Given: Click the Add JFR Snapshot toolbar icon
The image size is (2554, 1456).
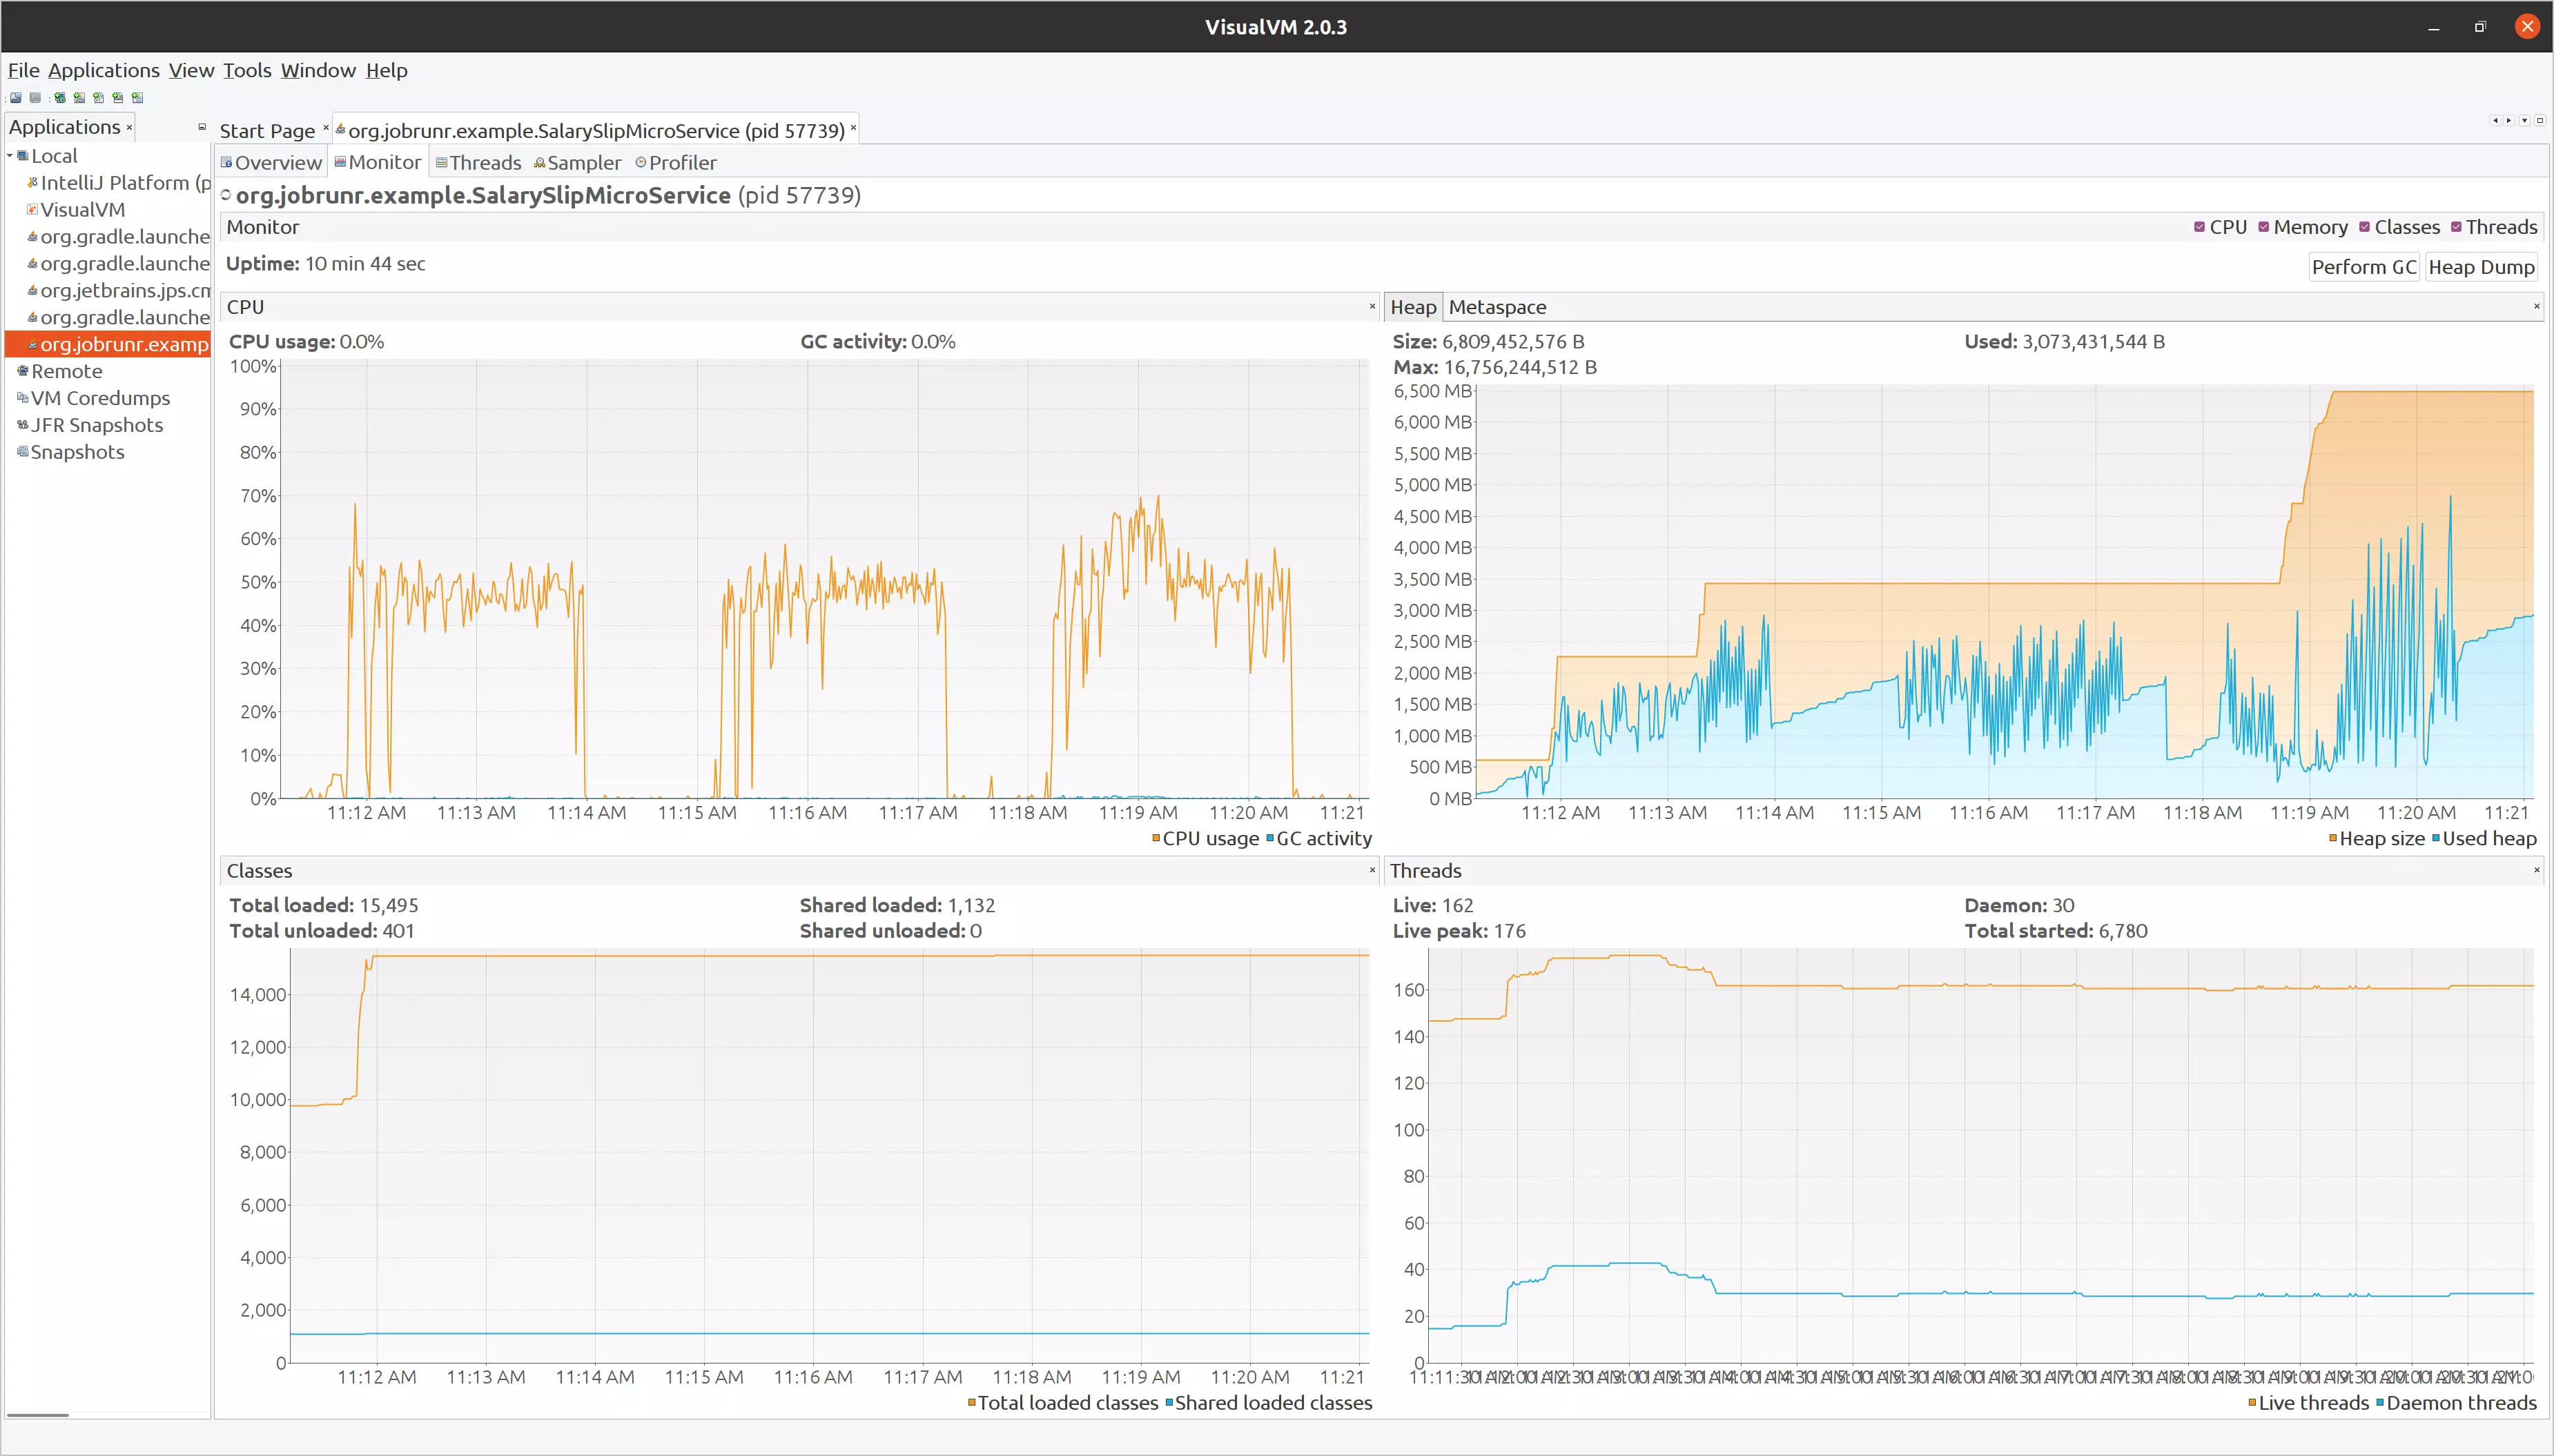Looking at the screenshot, I should pyautogui.click(x=118, y=98).
